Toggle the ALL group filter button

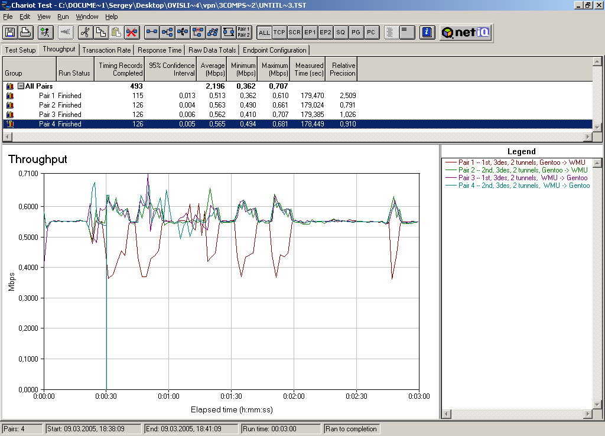click(x=264, y=32)
